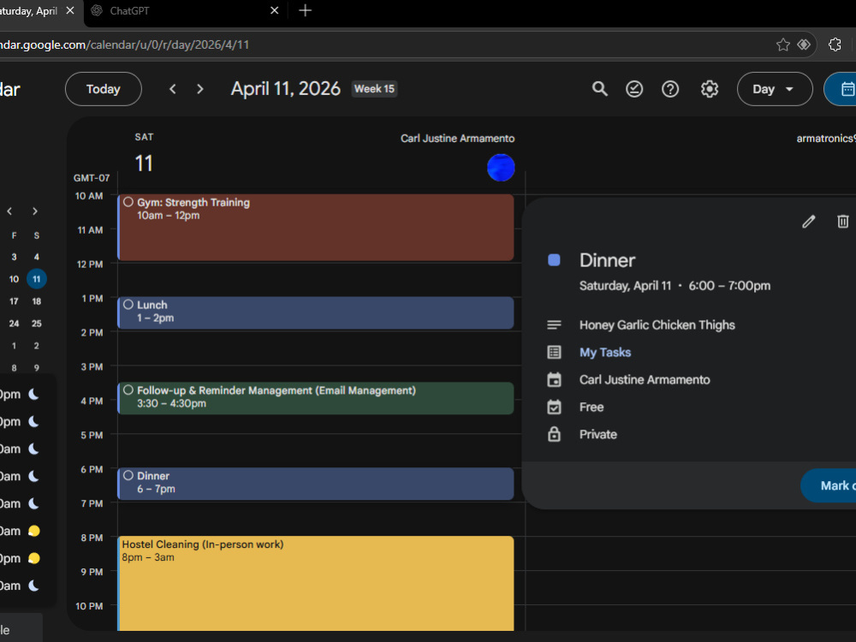
Task: Select day 18 in mini calendar
Action: 37,301
